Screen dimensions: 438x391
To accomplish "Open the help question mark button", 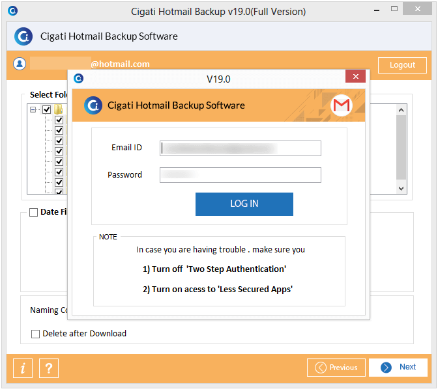I will (49, 368).
